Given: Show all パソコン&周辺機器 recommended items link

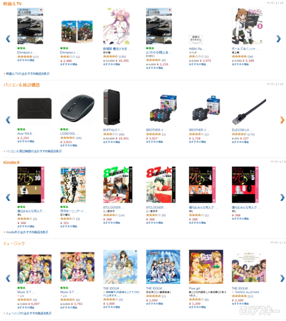Looking at the screenshot, I should click(x=33, y=151).
